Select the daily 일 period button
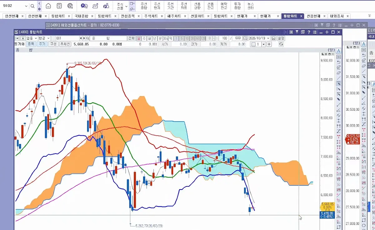Screen dimensions: 375x230 pos(139,38)
